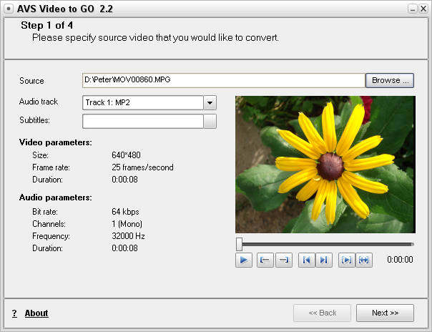
Task: Click the Source file path field
Action: (223, 81)
